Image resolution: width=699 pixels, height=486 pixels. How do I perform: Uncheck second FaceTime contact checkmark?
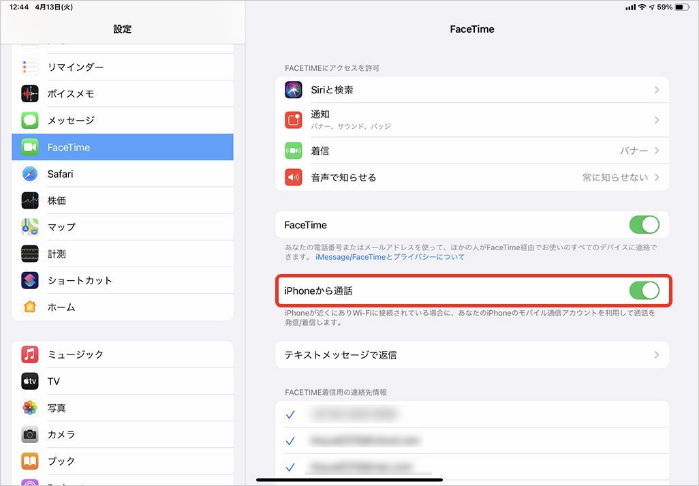pyautogui.click(x=290, y=441)
